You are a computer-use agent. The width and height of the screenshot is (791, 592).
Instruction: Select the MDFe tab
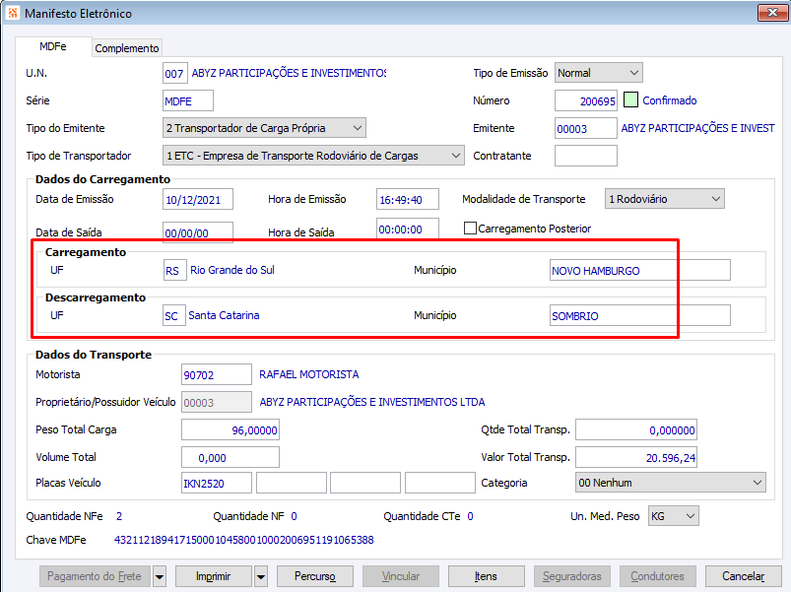tap(53, 46)
